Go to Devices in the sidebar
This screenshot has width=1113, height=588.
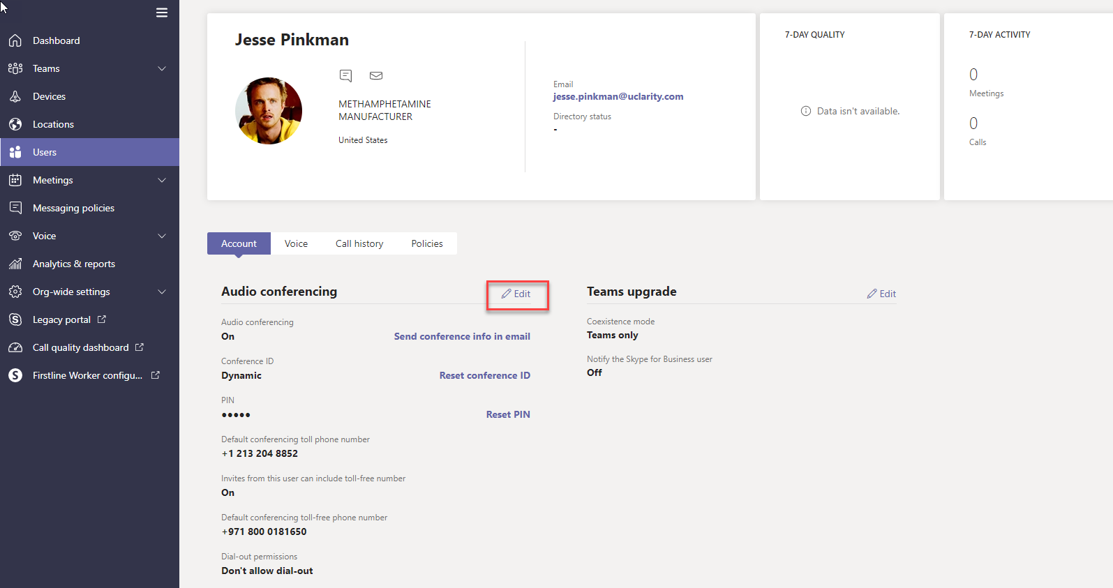coord(89,96)
